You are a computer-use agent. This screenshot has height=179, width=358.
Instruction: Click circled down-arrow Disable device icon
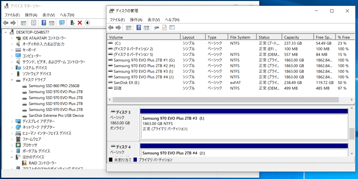tap(87, 23)
